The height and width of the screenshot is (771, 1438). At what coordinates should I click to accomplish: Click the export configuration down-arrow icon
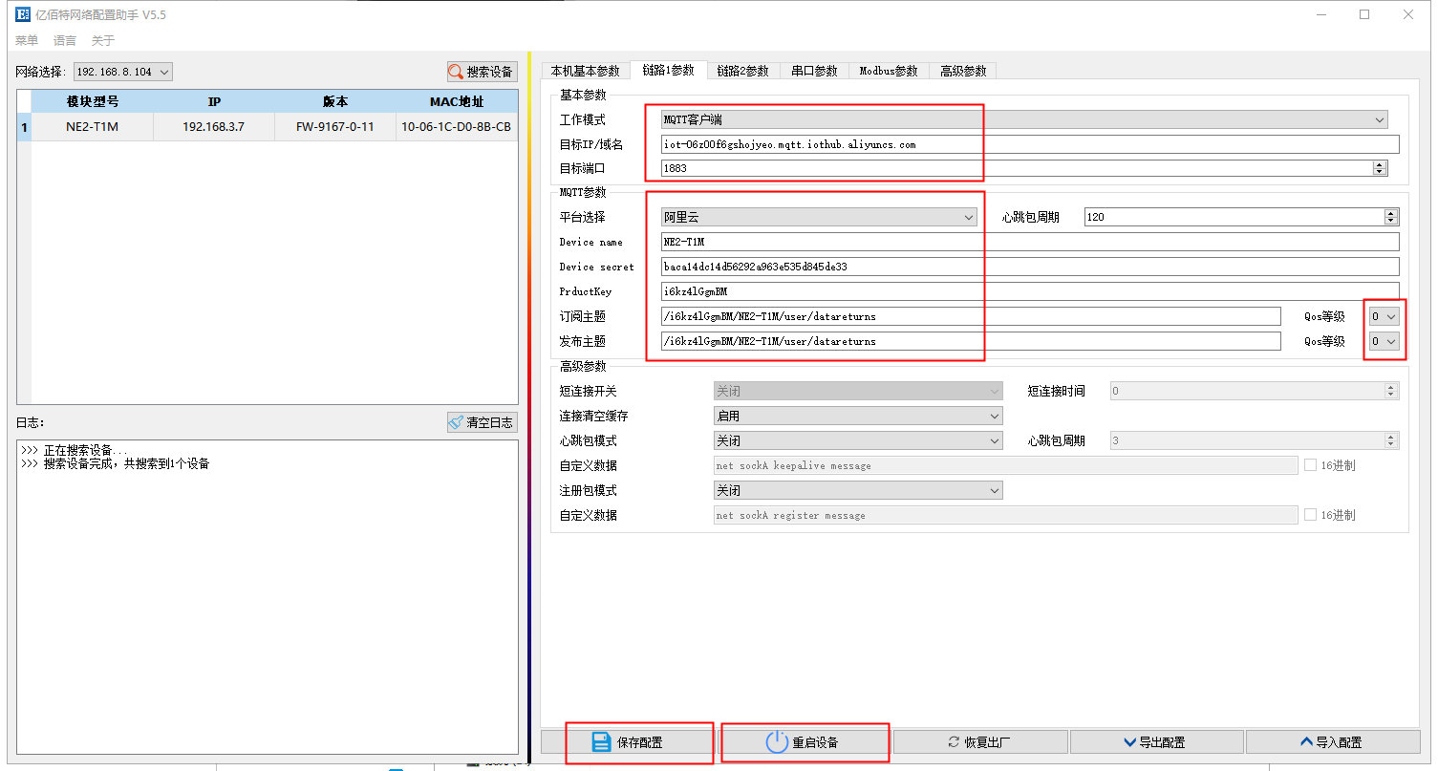(1131, 742)
